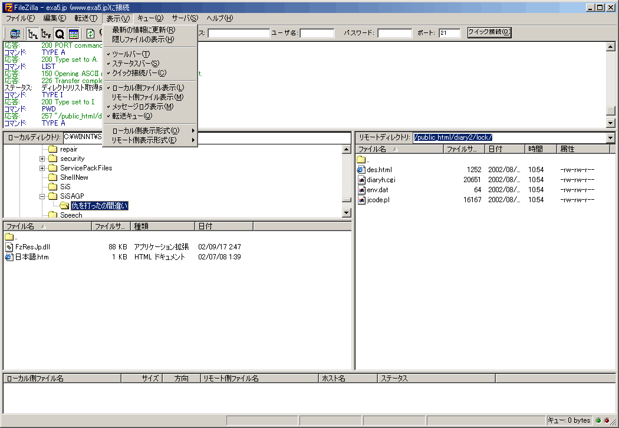This screenshot has height=428, width=619.
Task: Click message log scrollbar down arrow
Action: point(611,123)
